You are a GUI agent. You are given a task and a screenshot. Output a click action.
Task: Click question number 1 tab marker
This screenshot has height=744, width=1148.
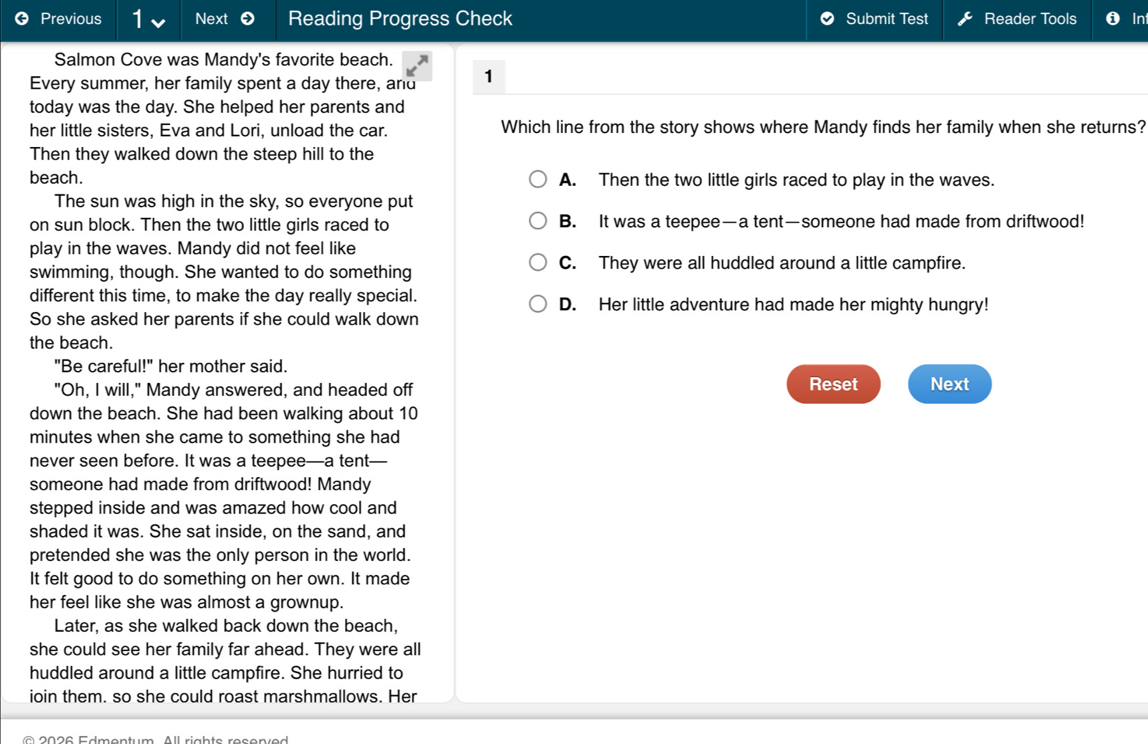(x=489, y=77)
